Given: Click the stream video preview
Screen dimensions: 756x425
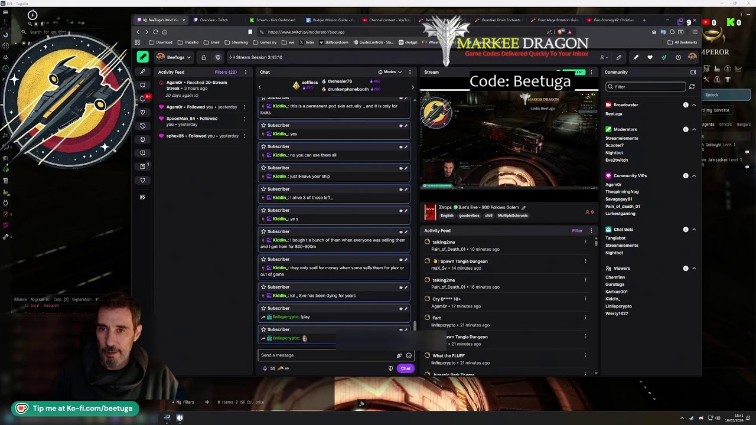Looking at the screenshot, I should pos(509,139).
